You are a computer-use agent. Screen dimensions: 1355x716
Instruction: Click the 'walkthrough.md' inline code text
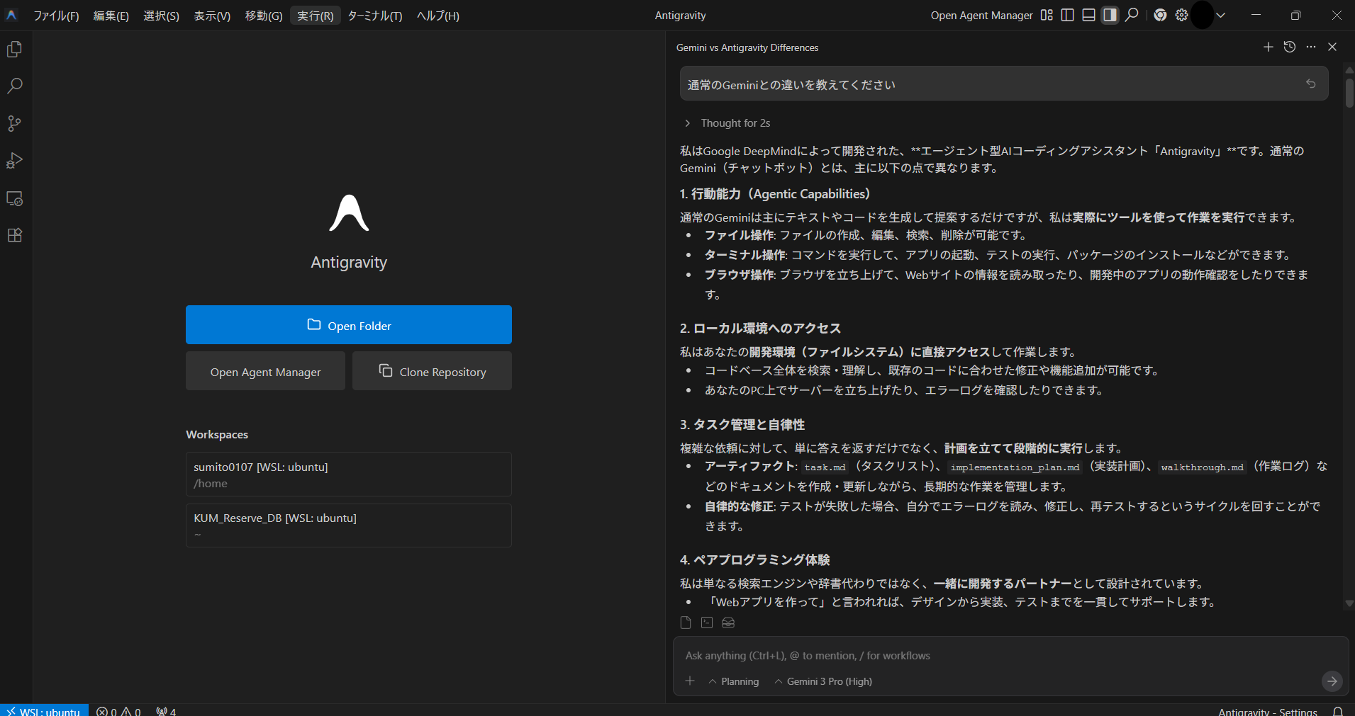click(1202, 467)
